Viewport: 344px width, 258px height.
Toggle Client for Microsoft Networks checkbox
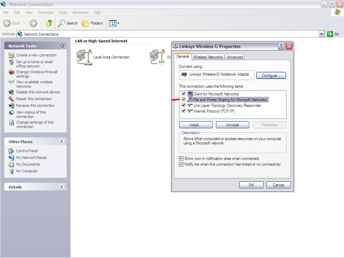(x=184, y=94)
